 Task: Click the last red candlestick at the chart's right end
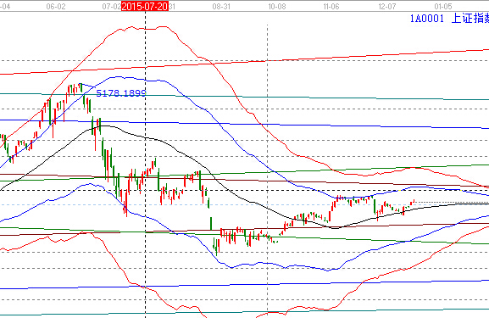point(414,201)
